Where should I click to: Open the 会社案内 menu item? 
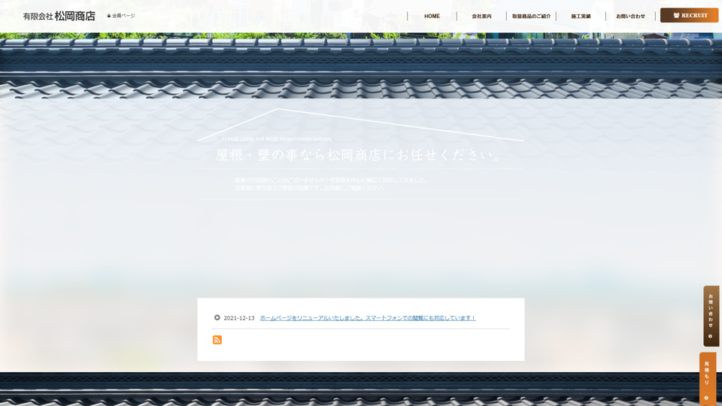tap(481, 16)
